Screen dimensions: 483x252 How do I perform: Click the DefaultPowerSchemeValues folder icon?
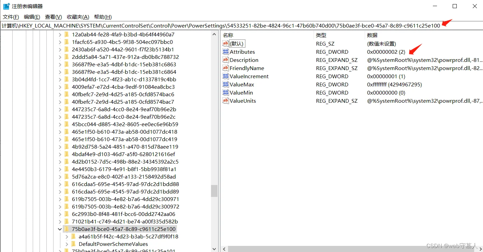[73, 244]
